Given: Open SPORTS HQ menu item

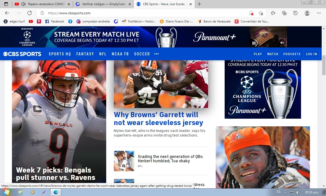Looking at the screenshot, I should tap(60, 54).
